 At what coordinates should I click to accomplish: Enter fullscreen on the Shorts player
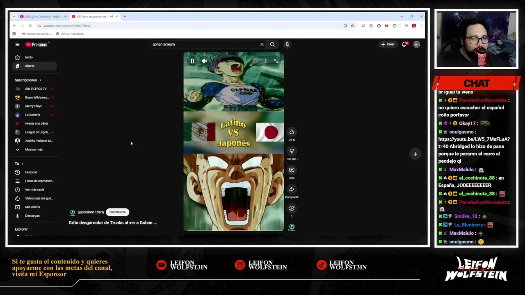pos(276,61)
